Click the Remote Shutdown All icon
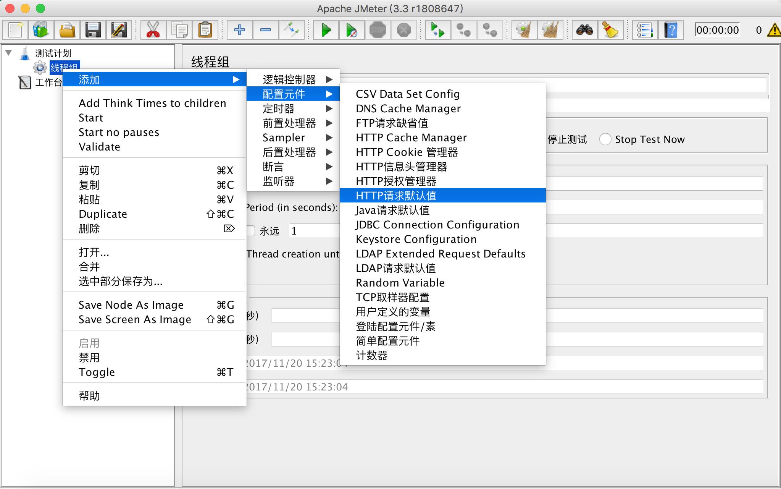Screen dimensions: 781x489 pos(490,30)
